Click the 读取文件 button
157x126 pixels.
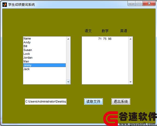(93, 101)
